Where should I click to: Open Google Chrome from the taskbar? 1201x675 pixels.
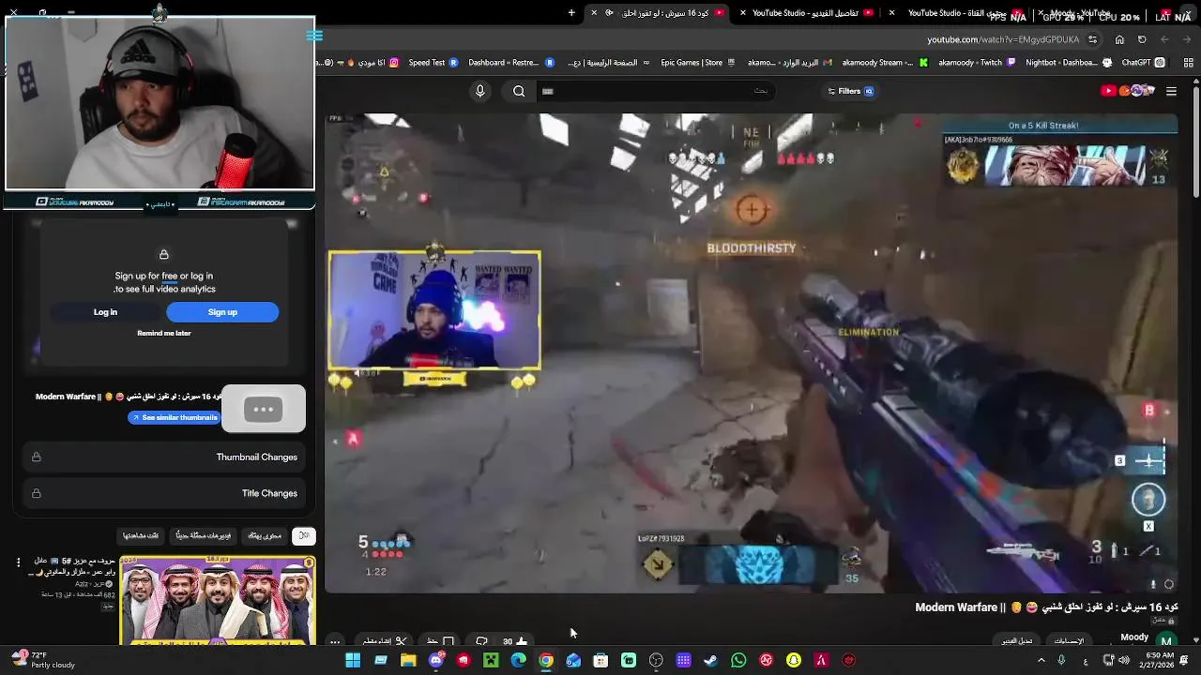[x=546, y=660]
